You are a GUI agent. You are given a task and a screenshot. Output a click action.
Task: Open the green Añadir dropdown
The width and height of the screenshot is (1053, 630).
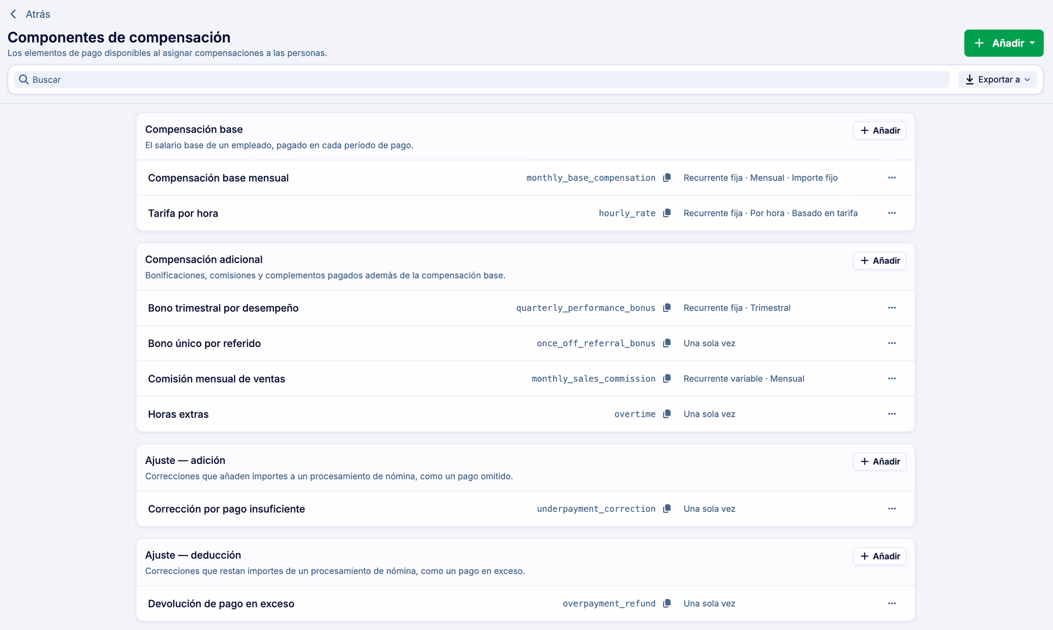pos(1004,43)
